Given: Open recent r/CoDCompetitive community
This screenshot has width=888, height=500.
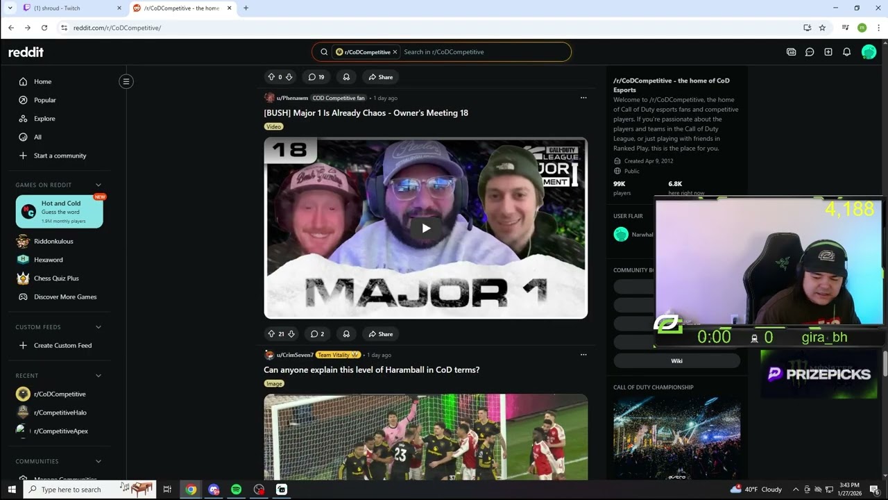Looking at the screenshot, I should pyautogui.click(x=60, y=394).
